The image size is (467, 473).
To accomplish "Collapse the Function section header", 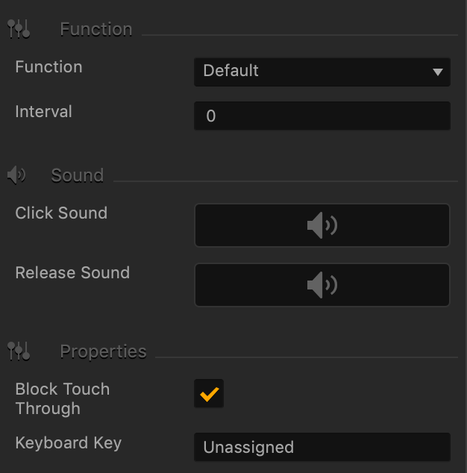I will 96,29.
